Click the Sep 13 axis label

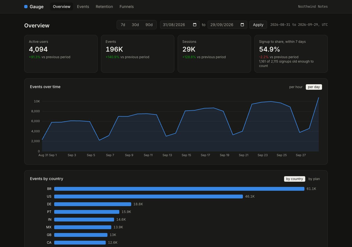167,155
